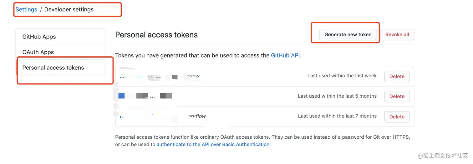Follow the GitHub API link

(285, 55)
